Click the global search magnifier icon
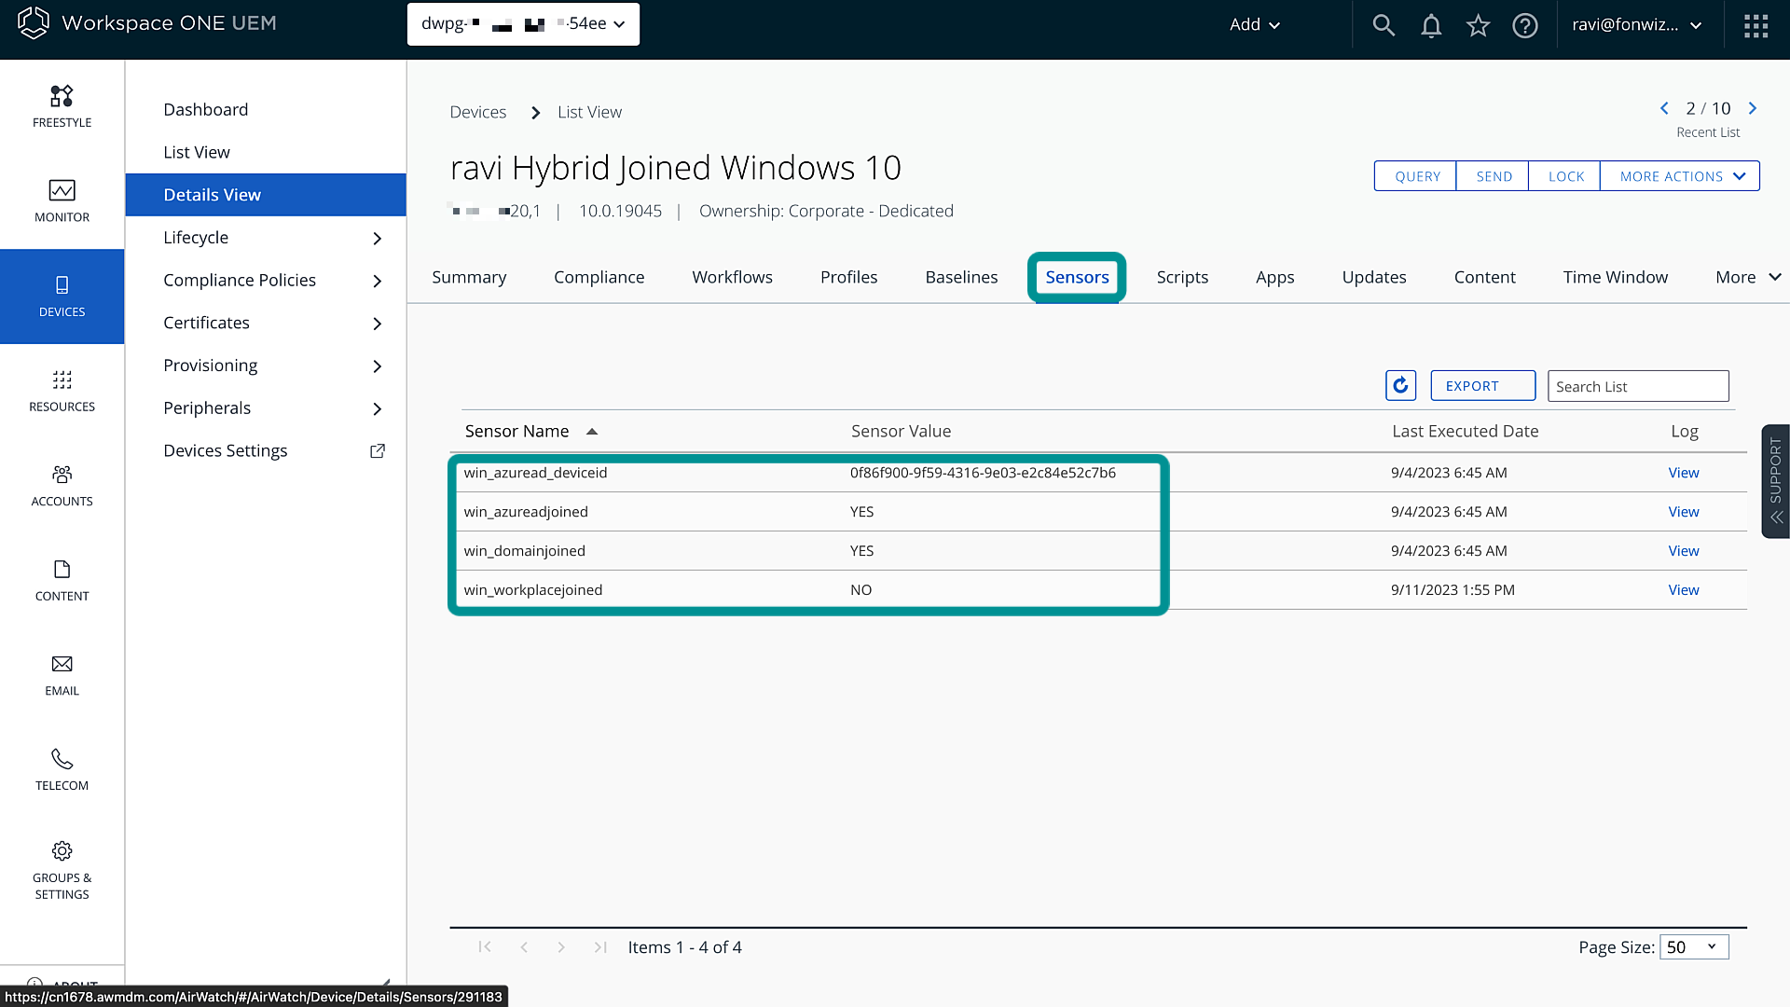 pyautogui.click(x=1384, y=25)
